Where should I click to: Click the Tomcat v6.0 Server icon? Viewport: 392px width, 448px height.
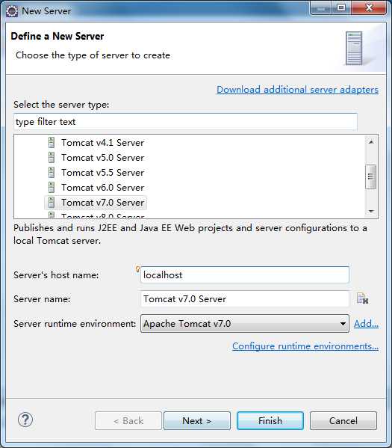tap(52, 188)
